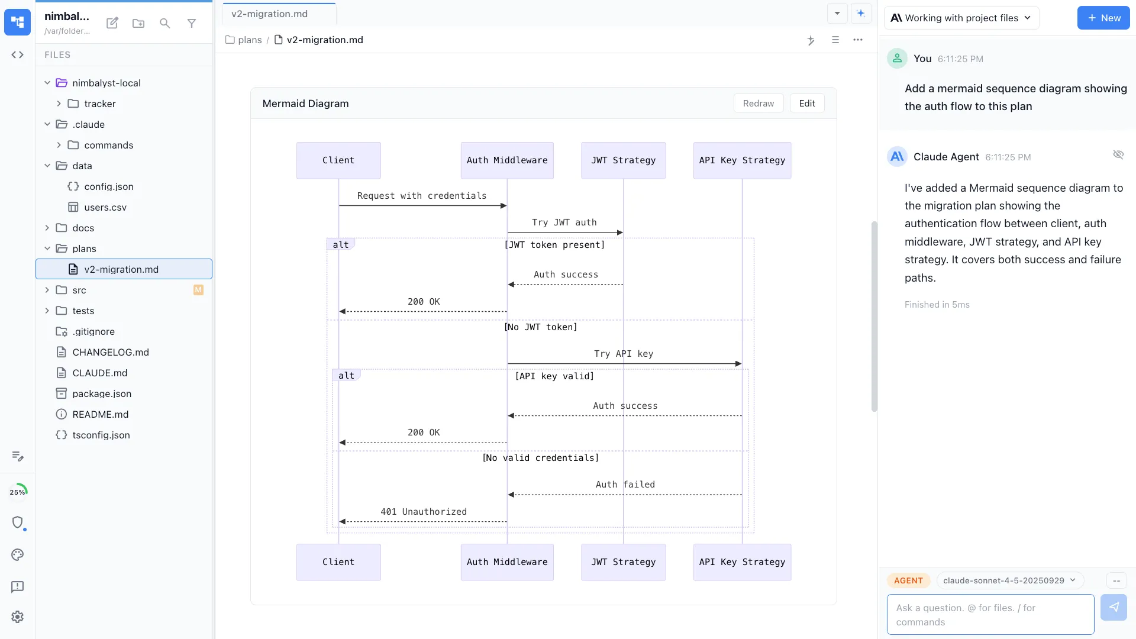Switch to the v2-migration.md tab
Image resolution: width=1136 pixels, height=639 pixels.
click(x=269, y=13)
